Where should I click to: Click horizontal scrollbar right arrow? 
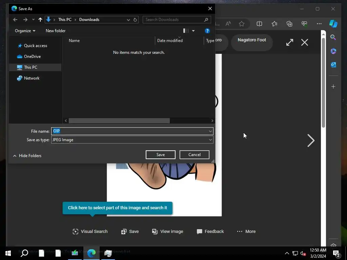[212, 121]
